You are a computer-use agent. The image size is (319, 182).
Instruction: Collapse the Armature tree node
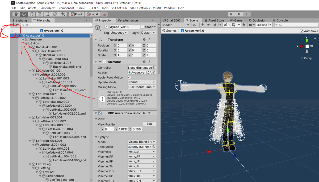[23, 40]
